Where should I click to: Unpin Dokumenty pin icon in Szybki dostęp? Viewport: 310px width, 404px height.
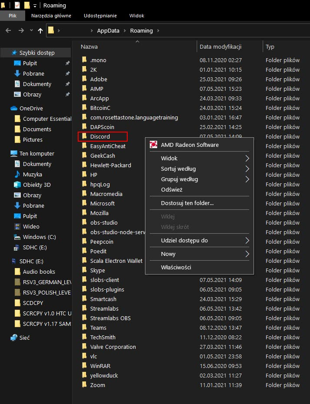pos(67,84)
